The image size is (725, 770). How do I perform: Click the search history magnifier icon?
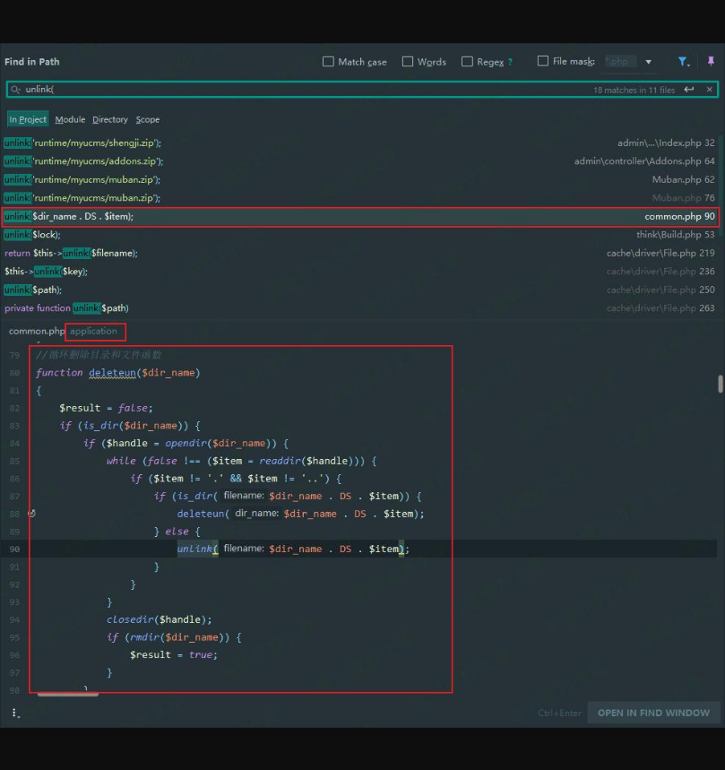pyautogui.click(x=15, y=90)
